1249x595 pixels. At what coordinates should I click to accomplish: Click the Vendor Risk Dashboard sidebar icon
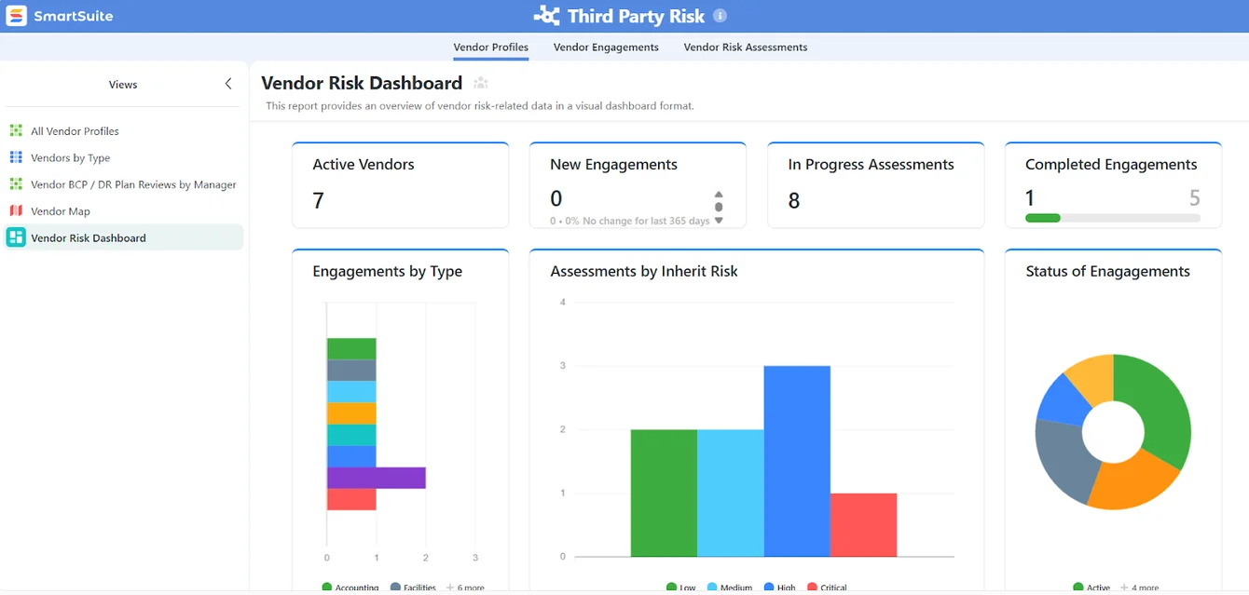coord(16,237)
